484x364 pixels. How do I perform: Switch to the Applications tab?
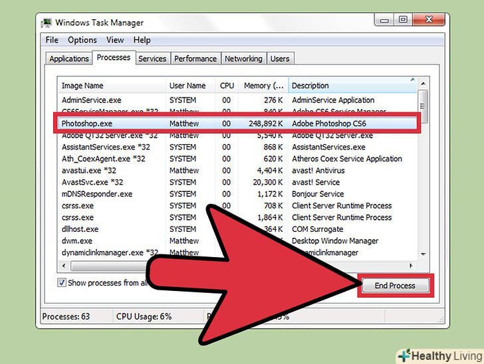pos(69,58)
